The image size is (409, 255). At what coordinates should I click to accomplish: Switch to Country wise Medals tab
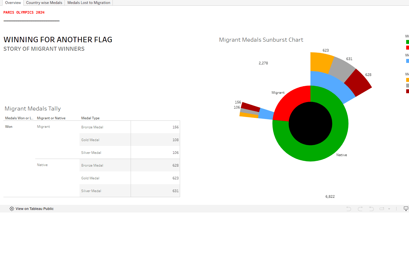(x=44, y=3)
